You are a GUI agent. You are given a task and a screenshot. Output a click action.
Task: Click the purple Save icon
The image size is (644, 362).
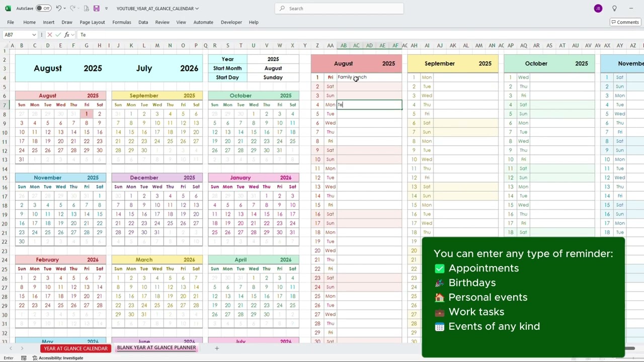97,9
